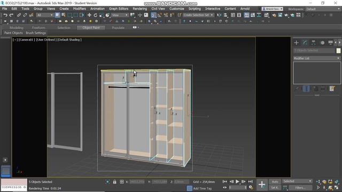
Task: Open the Render Setup teapot icon
Action: (x=274, y=15)
